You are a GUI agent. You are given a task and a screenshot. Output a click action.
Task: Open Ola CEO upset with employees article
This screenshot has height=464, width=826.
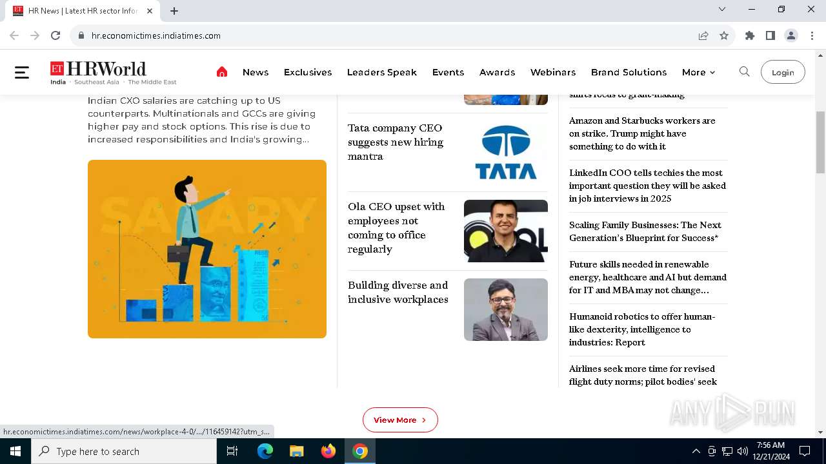[396, 227]
